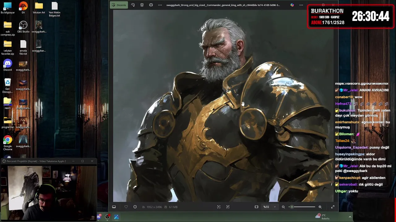Open emote fikir.txt file
The image size is (396, 222).
point(23,48)
